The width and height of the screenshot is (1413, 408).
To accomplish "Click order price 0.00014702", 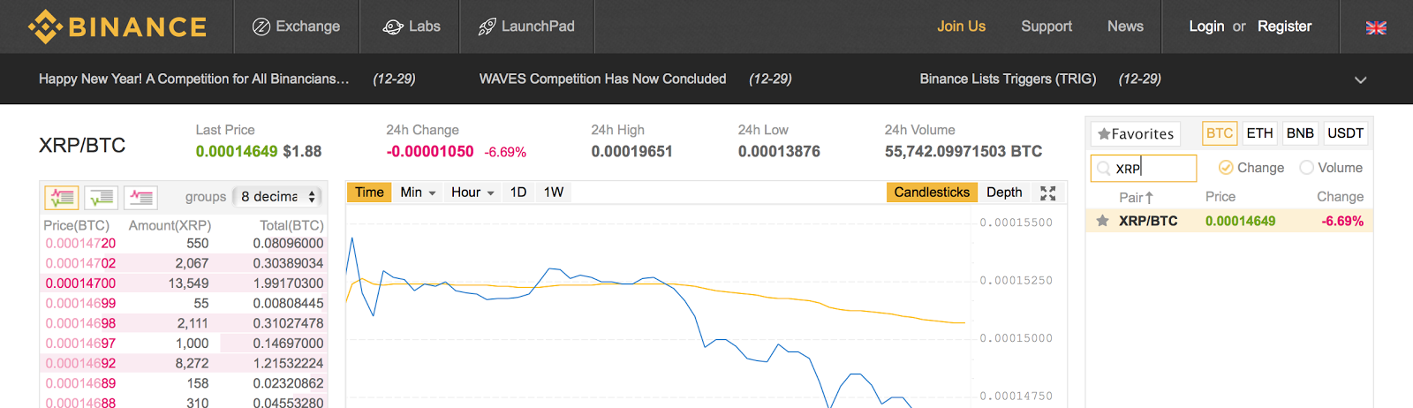I will (80, 263).
